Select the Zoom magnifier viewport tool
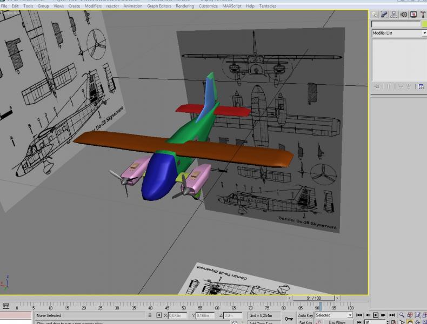Viewport: 427px width, 324px height. tap(402, 315)
